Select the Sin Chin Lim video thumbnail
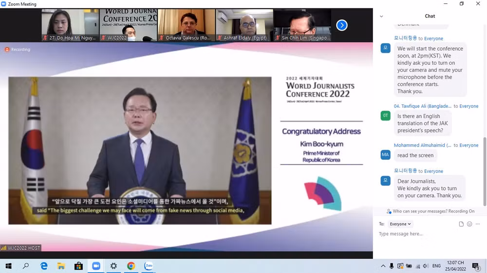The height and width of the screenshot is (273, 487). pyautogui.click(x=302, y=25)
